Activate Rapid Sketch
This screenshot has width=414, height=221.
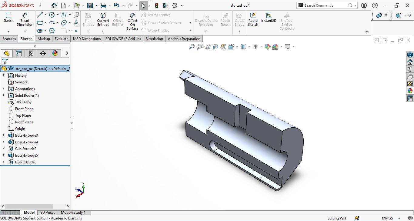(x=253, y=19)
